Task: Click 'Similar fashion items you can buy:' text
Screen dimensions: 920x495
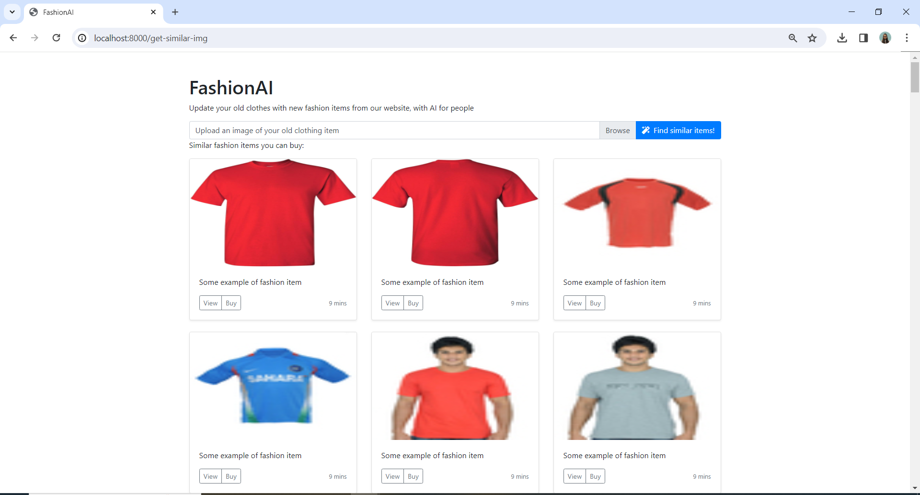Action: 246,145
